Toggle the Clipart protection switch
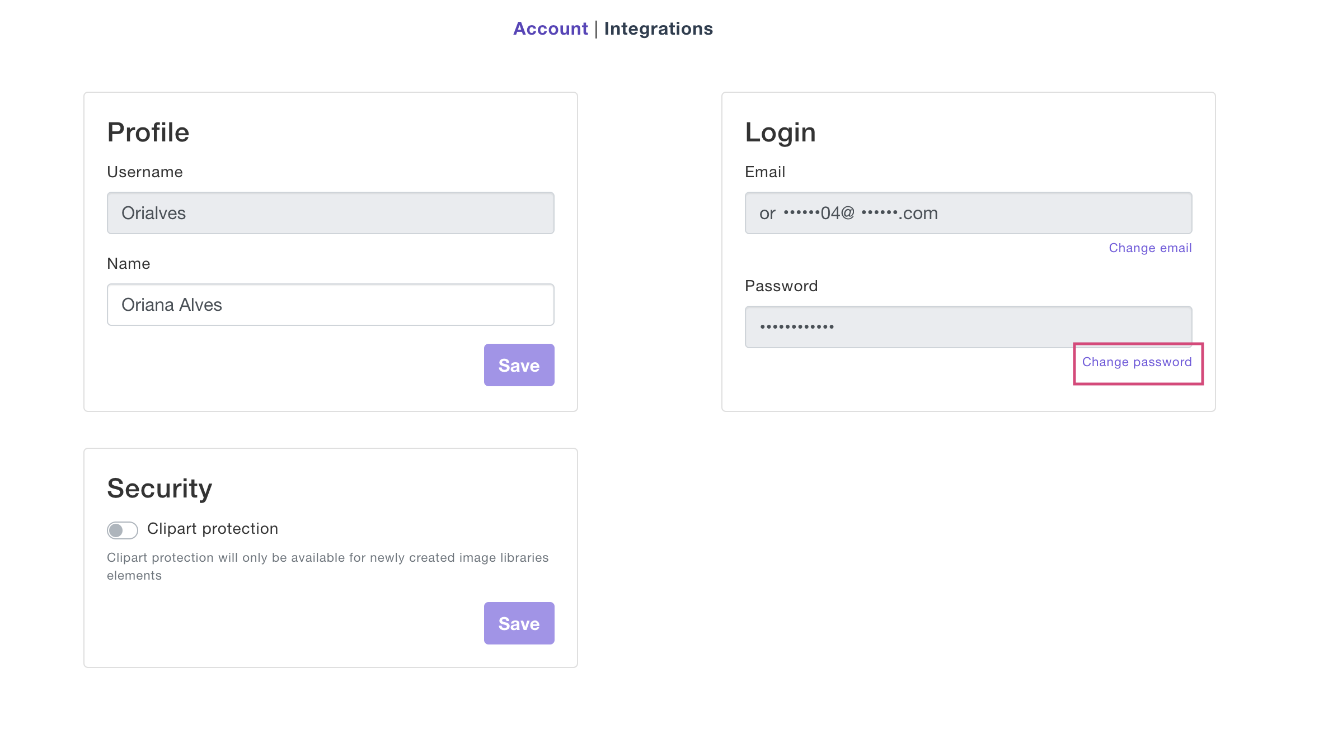 (x=122, y=530)
